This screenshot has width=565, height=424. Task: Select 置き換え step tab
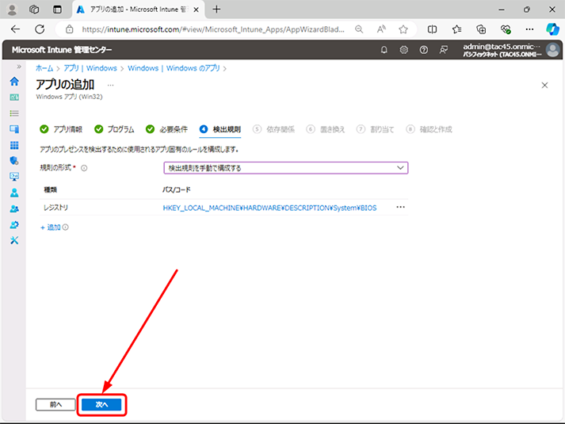[326, 129]
